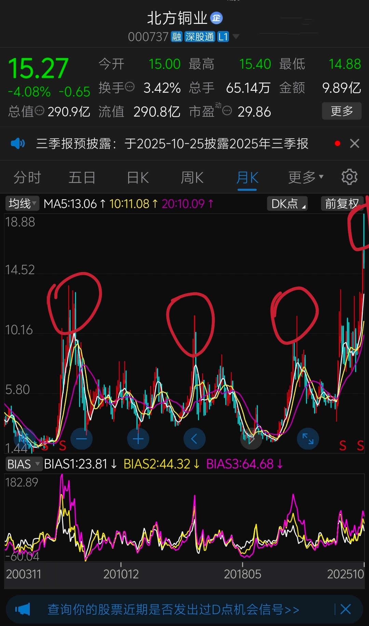The width and height of the screenshot is (369, 626).
Task: Open chart settings gear icon
Action: (x=350, y=177)
